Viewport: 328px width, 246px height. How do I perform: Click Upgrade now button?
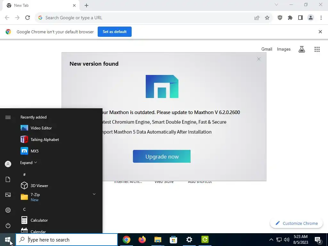[162, 156]
